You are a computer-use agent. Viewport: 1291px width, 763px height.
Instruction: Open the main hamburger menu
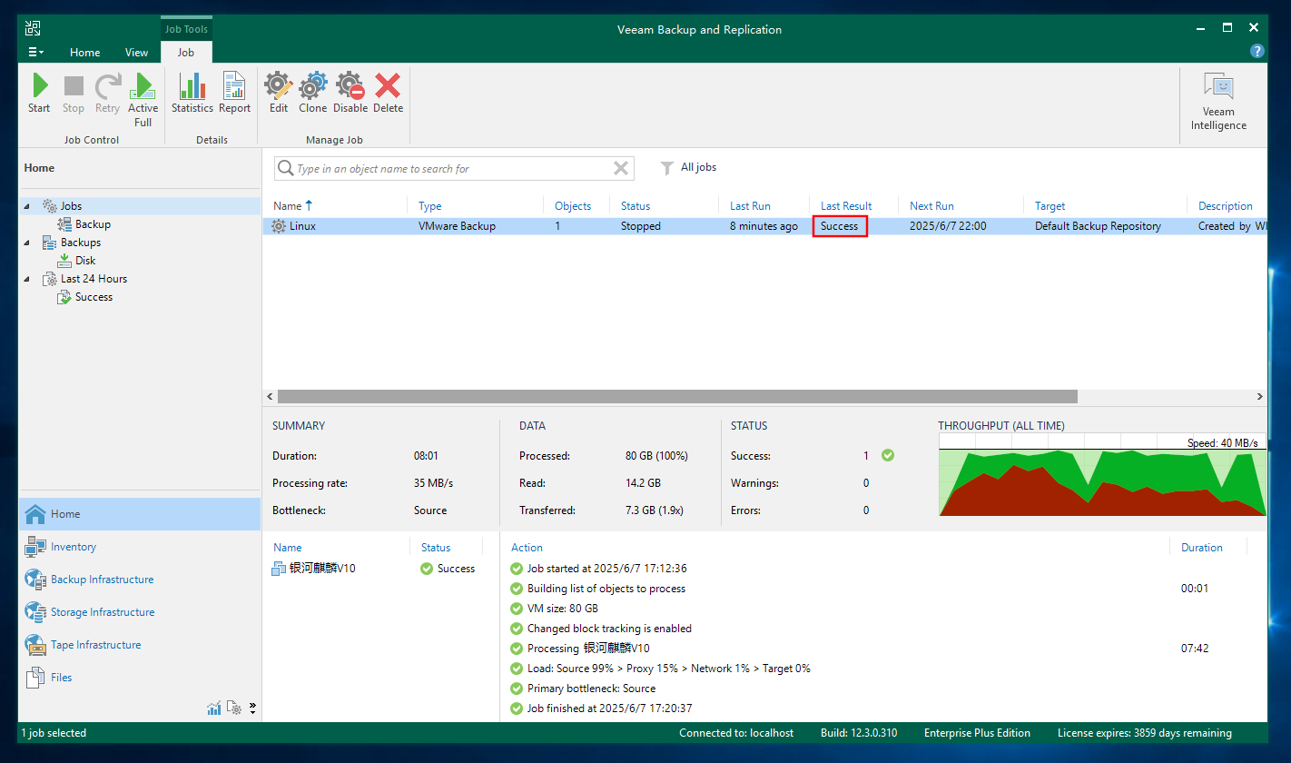pyautogui.click(x=36, y=52)
